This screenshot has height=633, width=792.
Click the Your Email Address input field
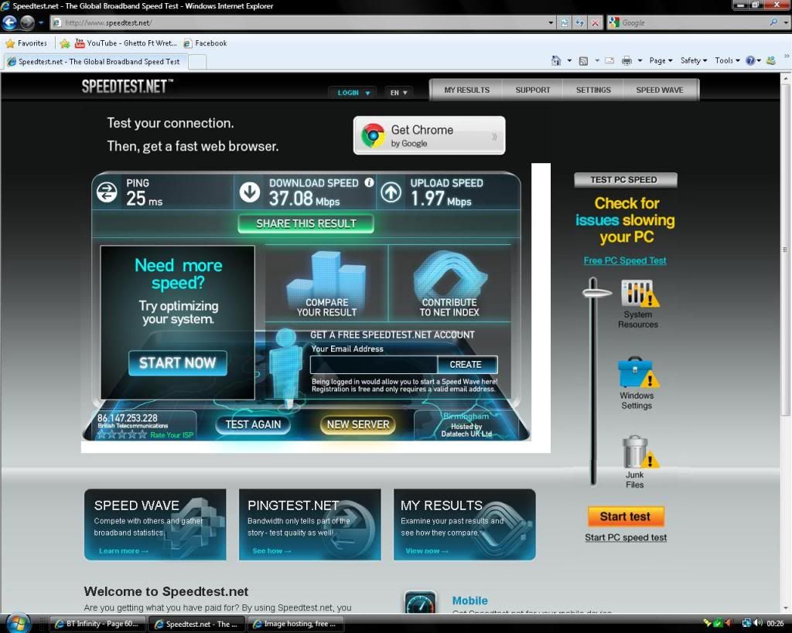coord(374,365)
